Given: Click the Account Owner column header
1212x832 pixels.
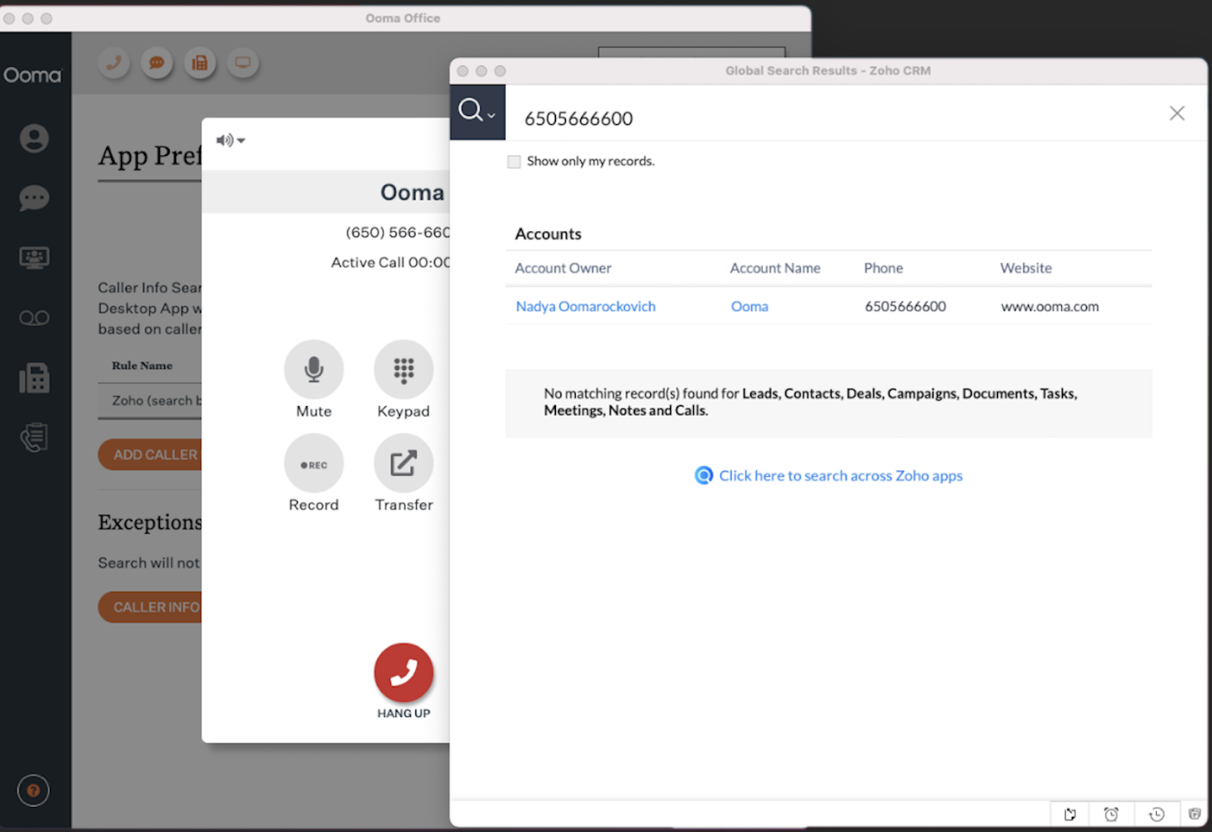Looking at the screenshot, I should [563, 268].
